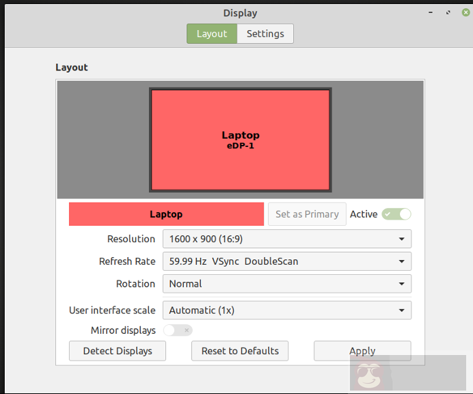Select the red Laptop eDP-1 monitor preview
The image size is (473, 394).
pyautogui.click(x=240, y=140)
